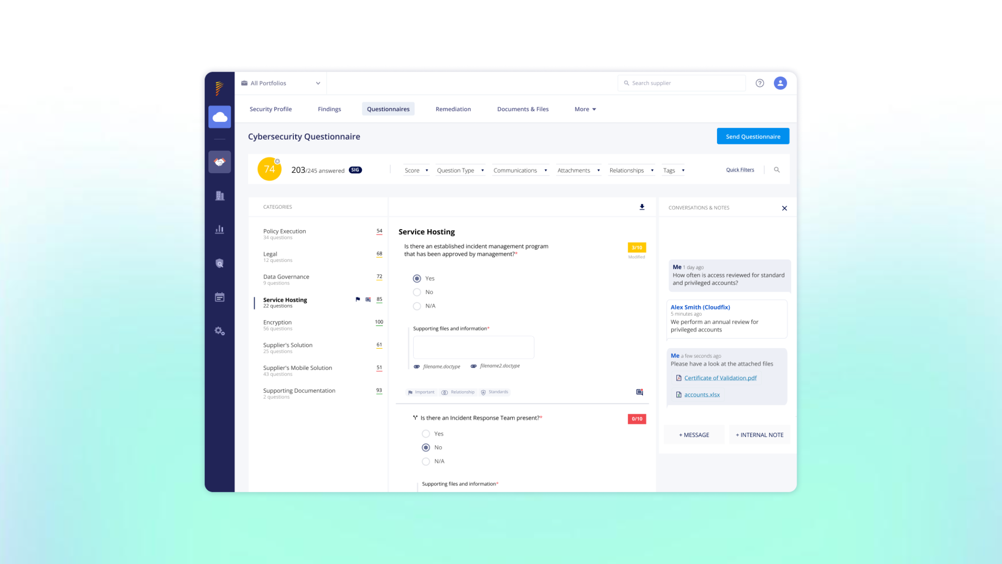Click the red 0/10 score badge
Viewport: 1002px width, 564px height.
(637, 419)
